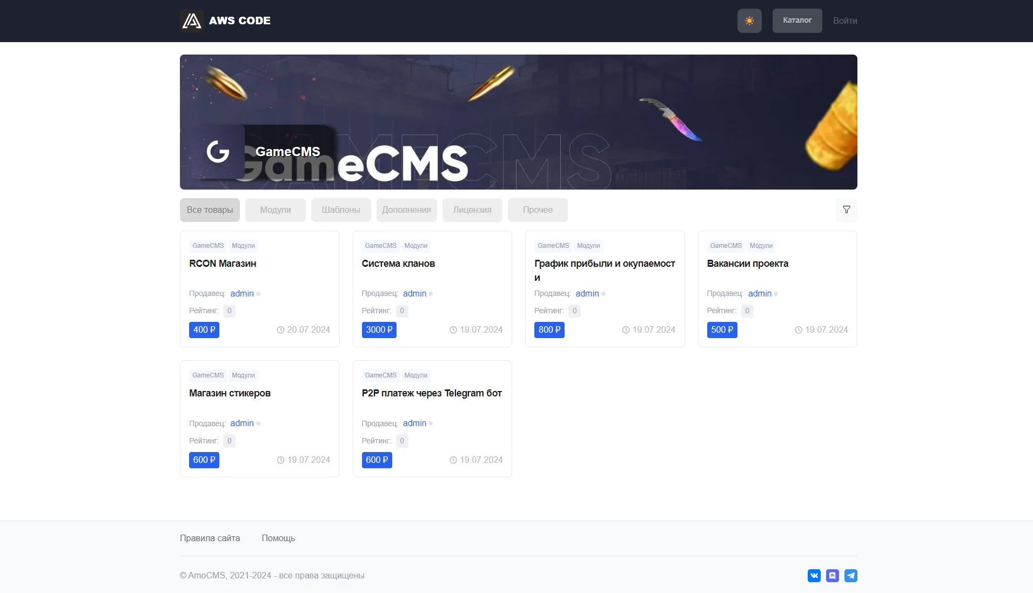The height and width of the screenshot is (593, 1033).
Task: Open the Каталог button
Action: pyautogui.click(x=797, y=21)
